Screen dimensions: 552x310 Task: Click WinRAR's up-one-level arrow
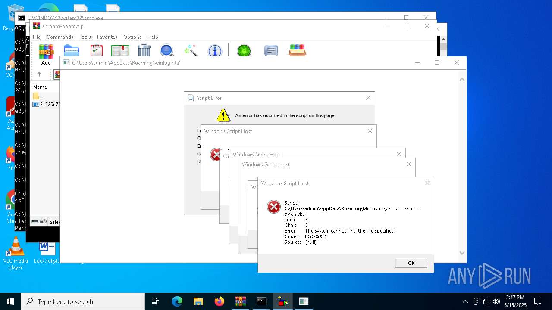[39, 74]
